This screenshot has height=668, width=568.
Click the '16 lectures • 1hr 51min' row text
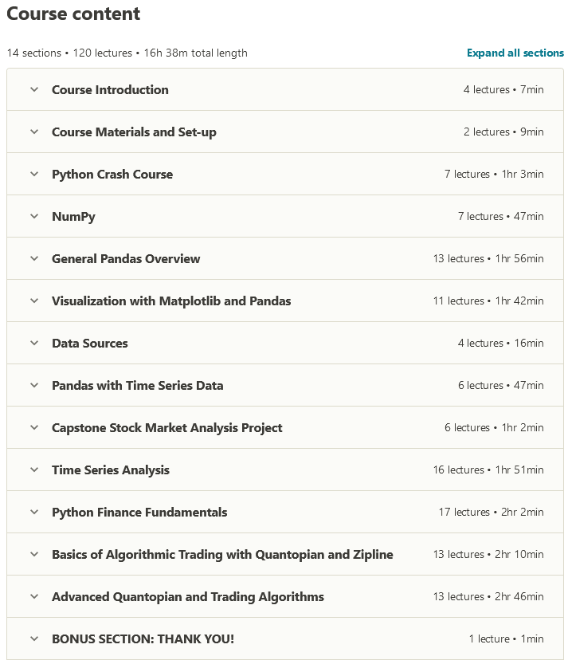(488, 470)
